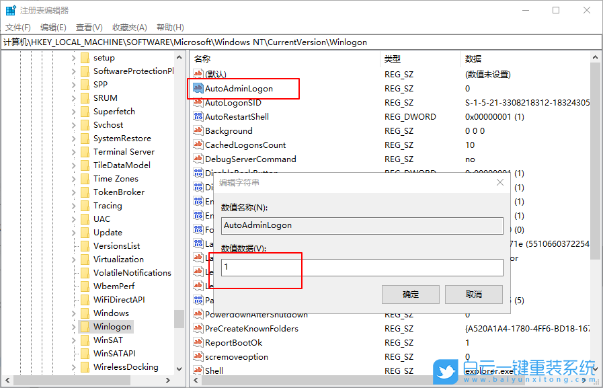Viewport: 603px width, 388px height.
Task: Click the ab icon next to ReportBootOk
Action: [x=198, y=343]
